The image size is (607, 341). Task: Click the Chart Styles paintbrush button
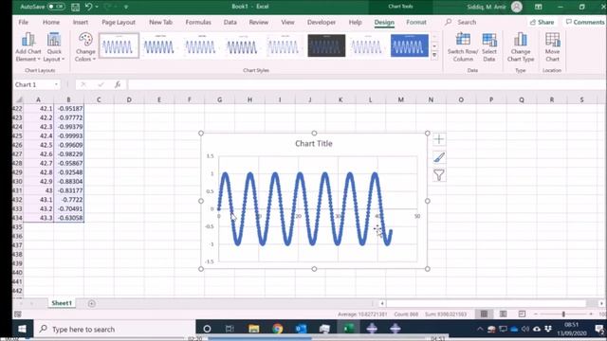pos(439,157)
